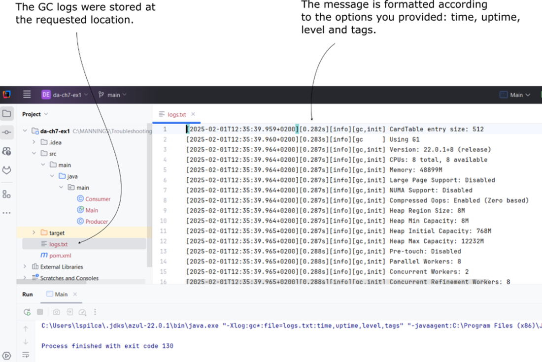Screen dimensions: 542x362
Task: Open pom.xml in the project tree
Action: point(60,256)
